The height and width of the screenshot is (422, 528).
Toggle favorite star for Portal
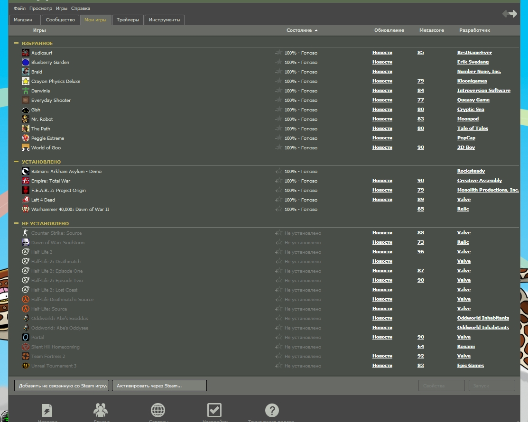coord(278,337)
